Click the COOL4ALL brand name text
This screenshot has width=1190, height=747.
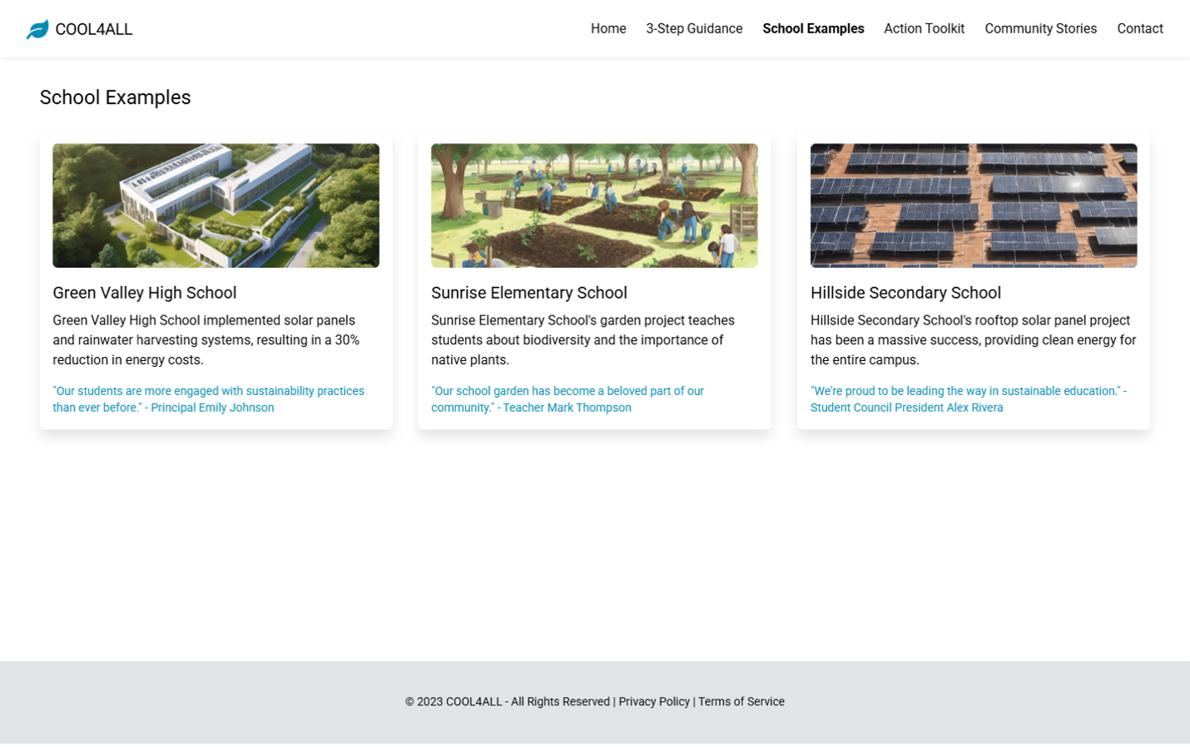point(93,29)
